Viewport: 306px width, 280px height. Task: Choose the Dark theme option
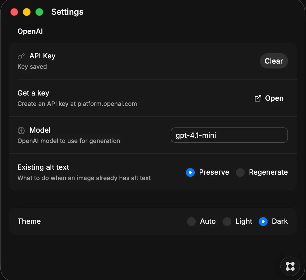[263, 222]
